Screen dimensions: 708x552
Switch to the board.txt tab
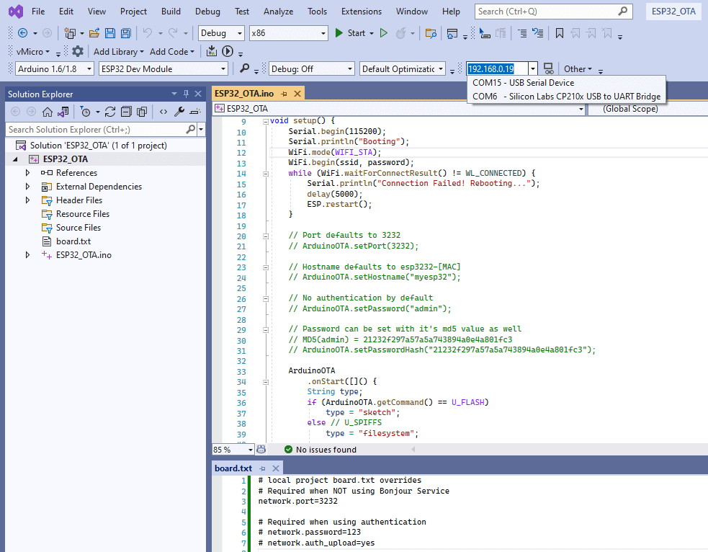[233, 468]
